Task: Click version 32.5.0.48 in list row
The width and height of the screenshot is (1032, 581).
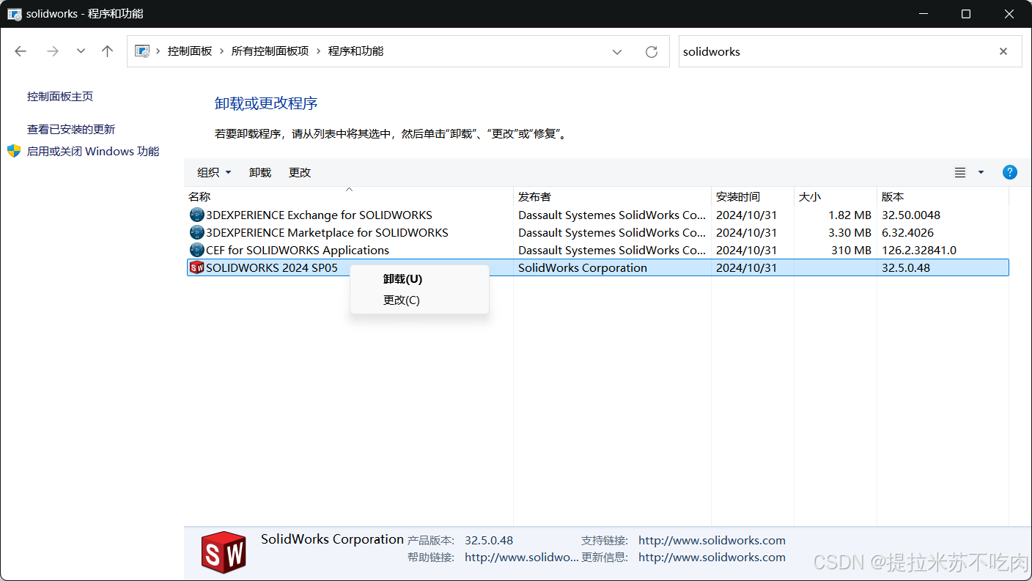Action: (906, 268)
